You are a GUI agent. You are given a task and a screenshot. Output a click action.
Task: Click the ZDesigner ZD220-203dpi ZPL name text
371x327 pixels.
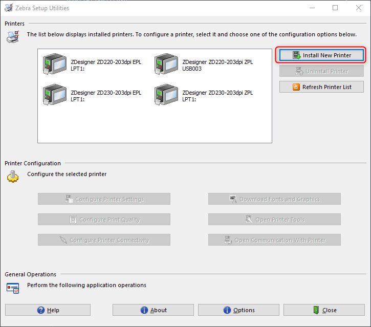(217, 62)
